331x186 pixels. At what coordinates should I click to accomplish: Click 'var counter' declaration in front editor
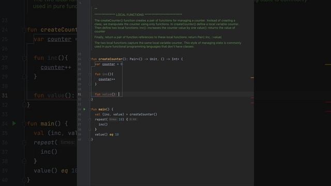[109, 64]
